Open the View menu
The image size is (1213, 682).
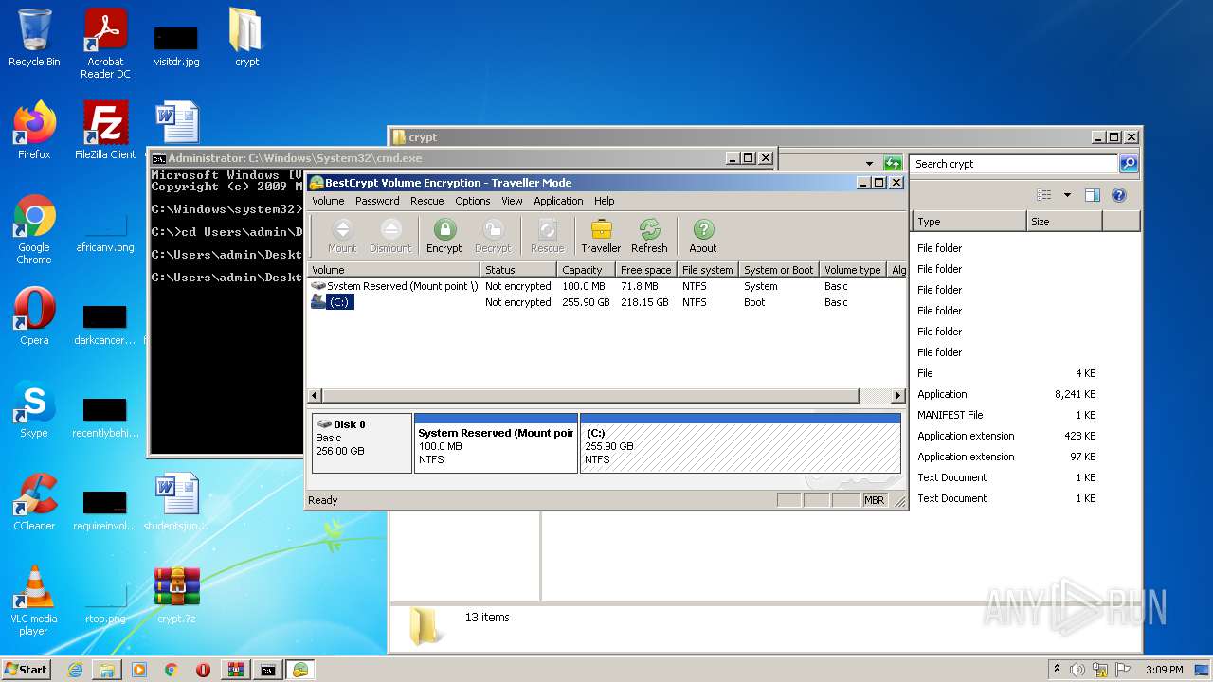click(512, 201)
